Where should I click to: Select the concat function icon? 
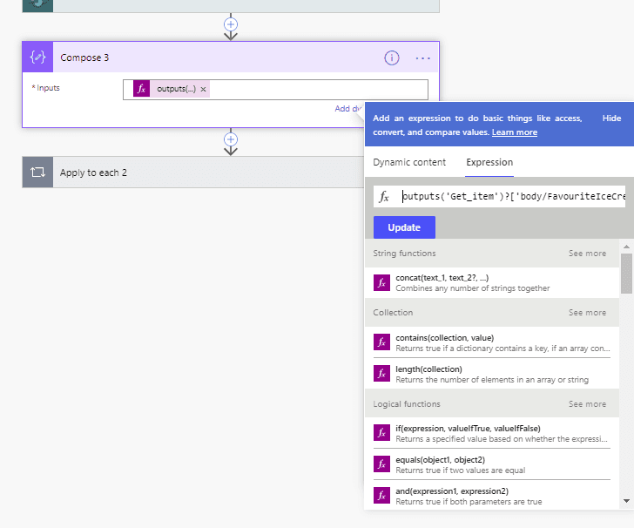tap(381, 283)
